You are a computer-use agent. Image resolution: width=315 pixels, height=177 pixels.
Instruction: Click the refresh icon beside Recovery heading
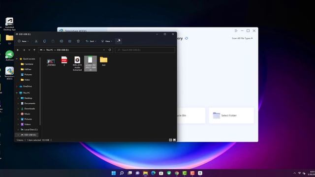coord(187,38)
